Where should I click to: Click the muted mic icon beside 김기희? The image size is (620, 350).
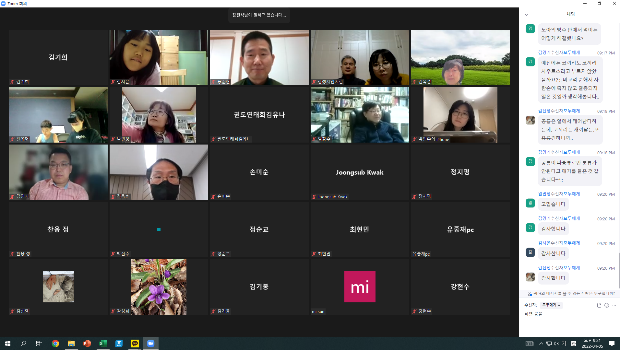point(13,82)
